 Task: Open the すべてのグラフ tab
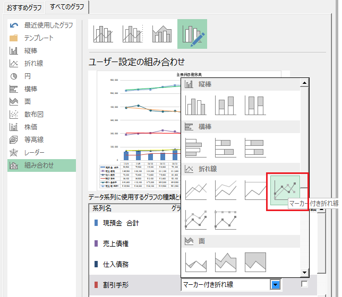pos(67,7)
